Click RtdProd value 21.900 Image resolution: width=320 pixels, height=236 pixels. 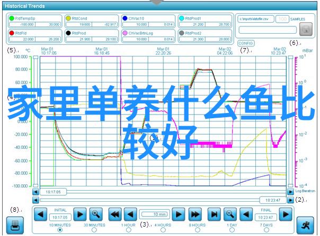click(79, 39)
